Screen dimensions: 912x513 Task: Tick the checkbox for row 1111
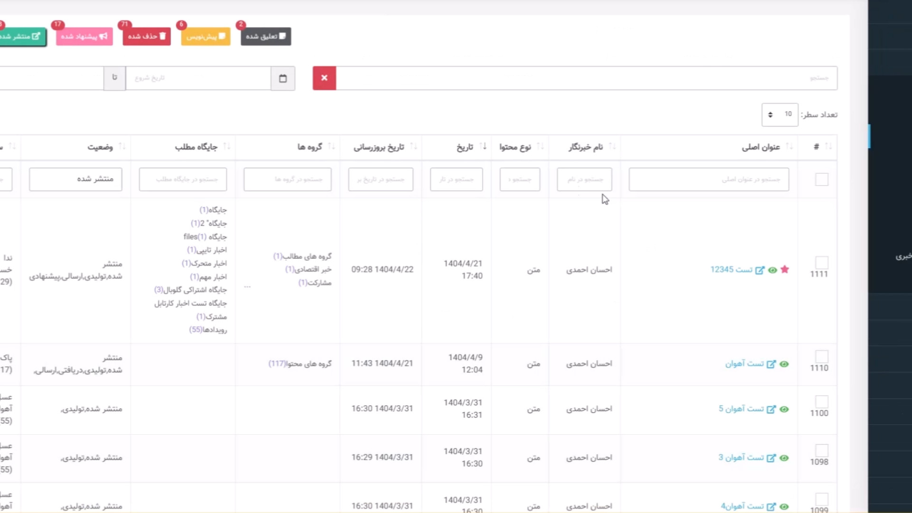[x=821, y=263]
